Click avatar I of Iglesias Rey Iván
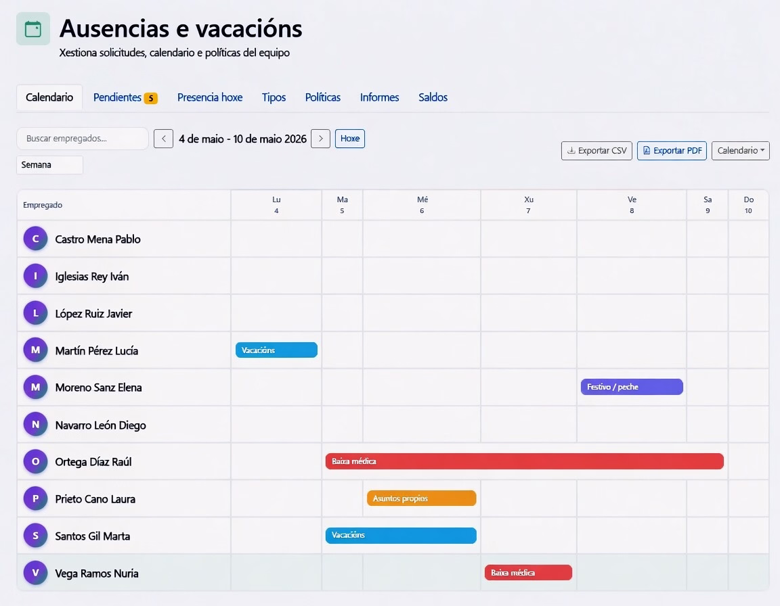Image resolution: width=780 pixels, height=606 pixels. [x=35, y=276]
